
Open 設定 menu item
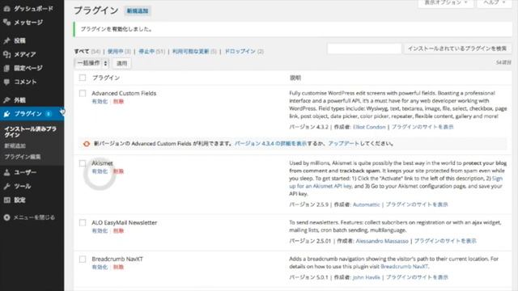(19, 200)
